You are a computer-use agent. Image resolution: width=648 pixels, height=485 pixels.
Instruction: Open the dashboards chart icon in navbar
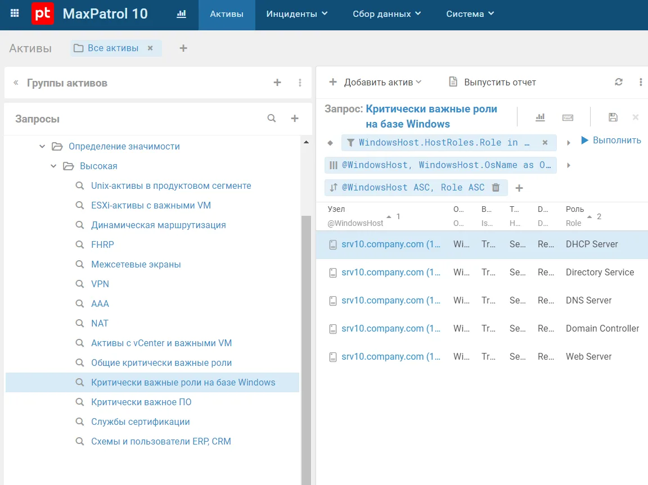(182, 13)
